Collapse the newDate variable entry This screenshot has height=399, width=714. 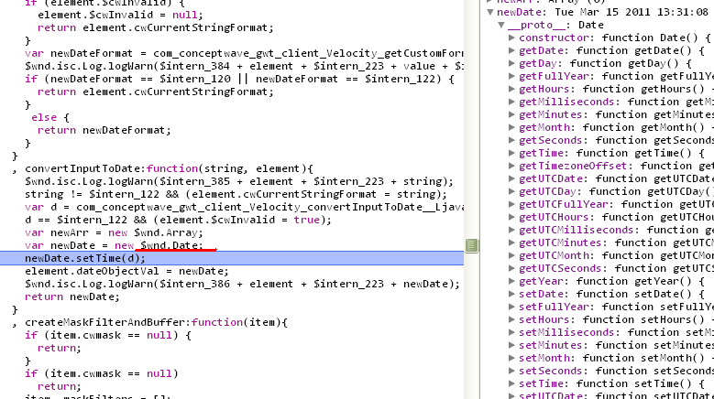click(491, 12)
